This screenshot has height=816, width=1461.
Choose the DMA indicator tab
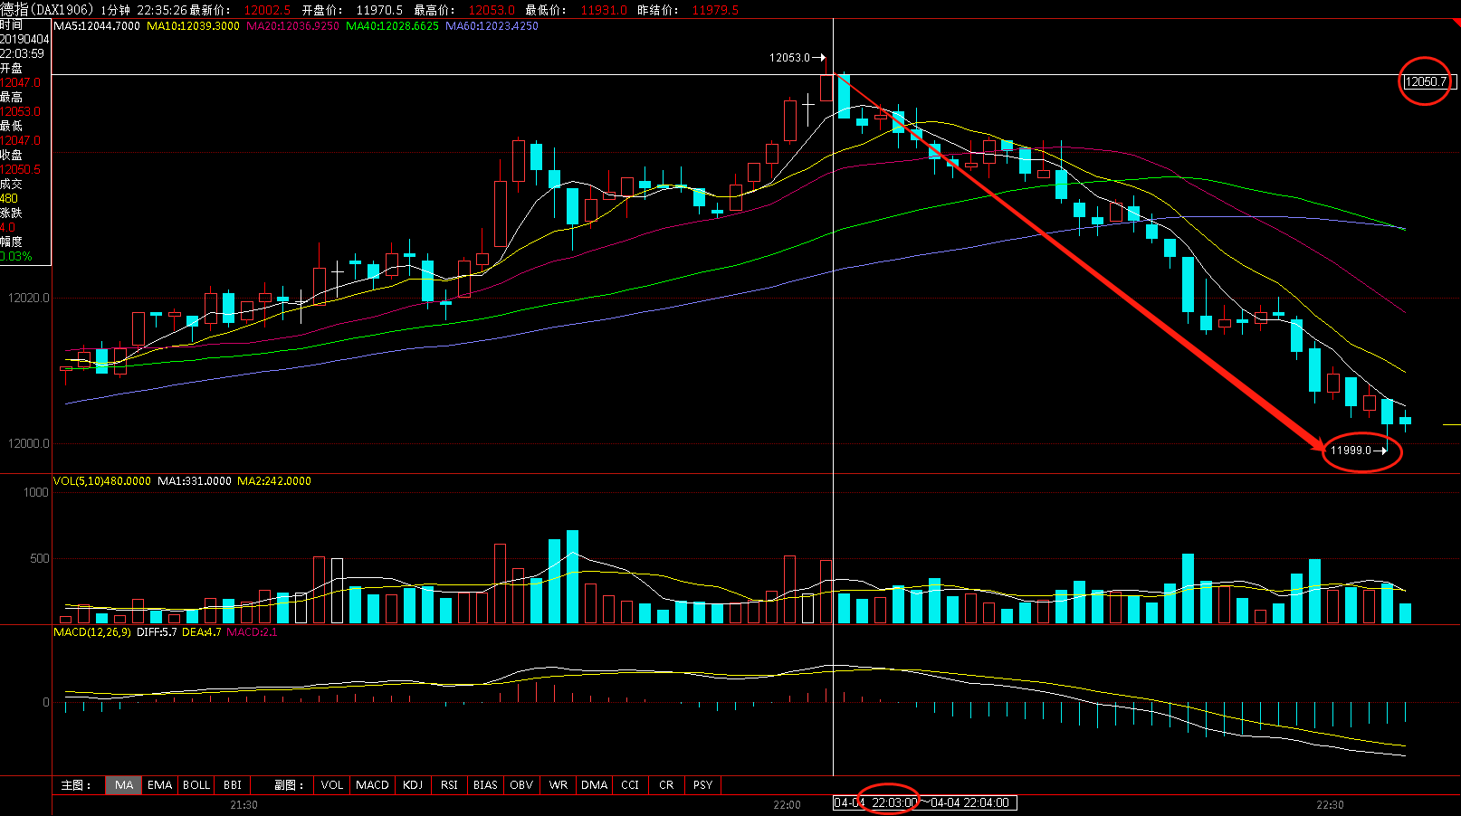[x=595, y=785]
